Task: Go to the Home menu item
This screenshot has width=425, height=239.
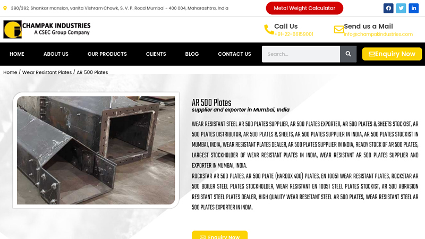Action: [x=17, y=54]
